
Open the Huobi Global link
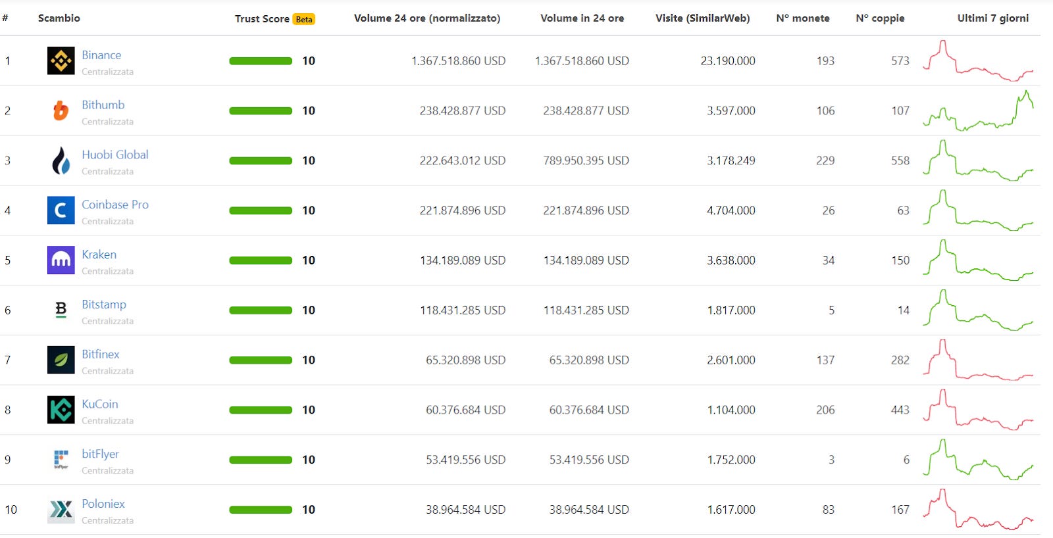point(115,155)
